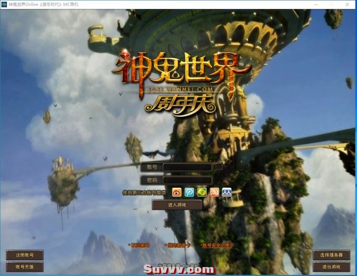Click the 进入游戏 enter game button
Image resolution: width=357 pixels, height=276 pixels.
coord(177,205)
